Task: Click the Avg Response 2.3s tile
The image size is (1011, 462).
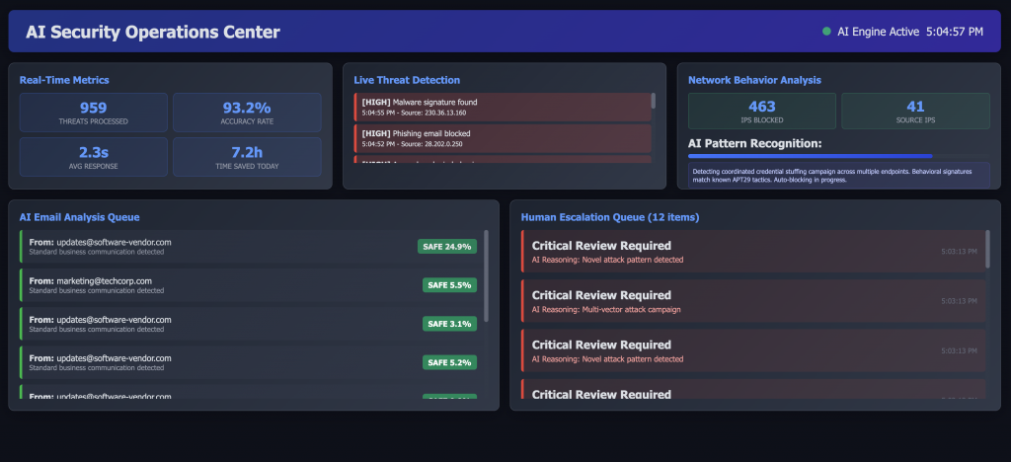Action: pos(93,157)
